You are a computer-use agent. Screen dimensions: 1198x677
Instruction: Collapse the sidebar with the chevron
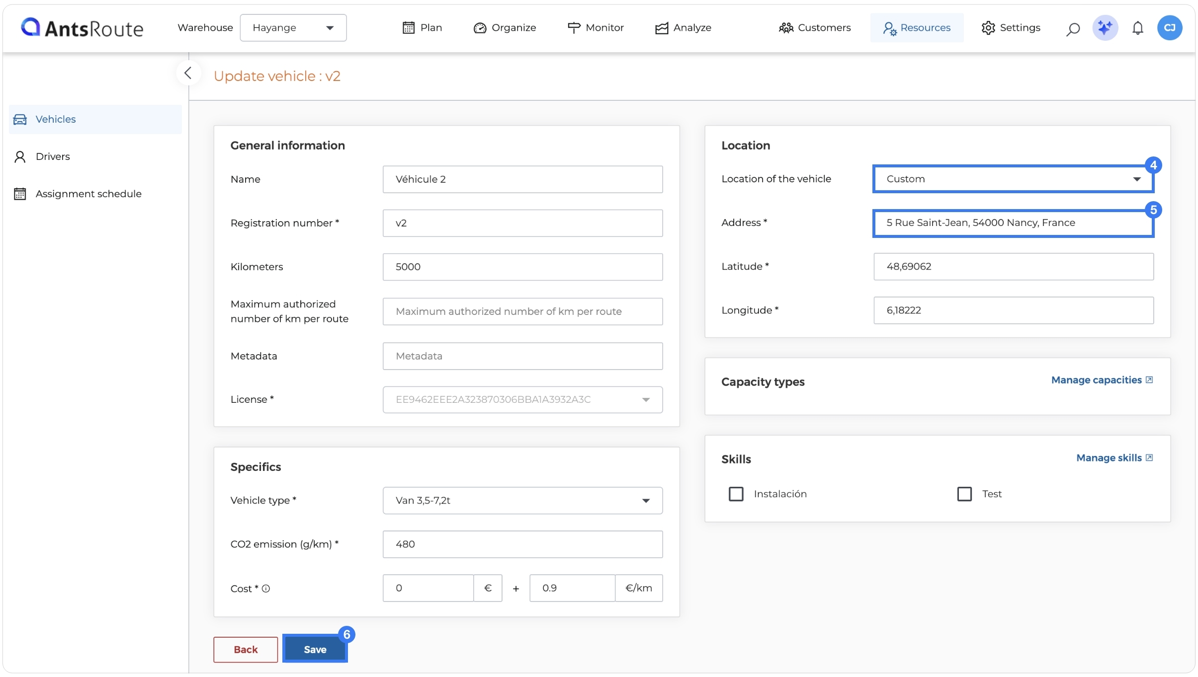click(x=188, y=74)
